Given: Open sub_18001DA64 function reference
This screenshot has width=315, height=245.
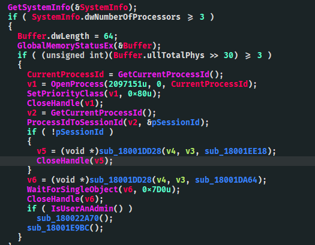Looking at the screenshot, I should click(x=226, y=180).
